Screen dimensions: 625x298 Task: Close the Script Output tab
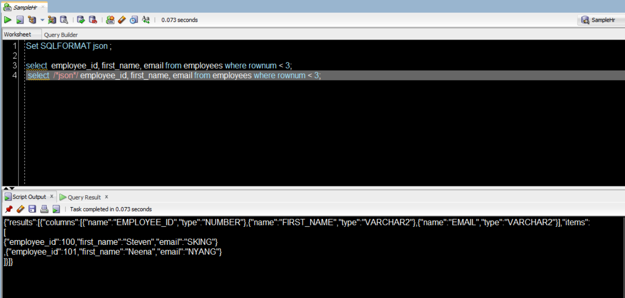tap(52, 197)
